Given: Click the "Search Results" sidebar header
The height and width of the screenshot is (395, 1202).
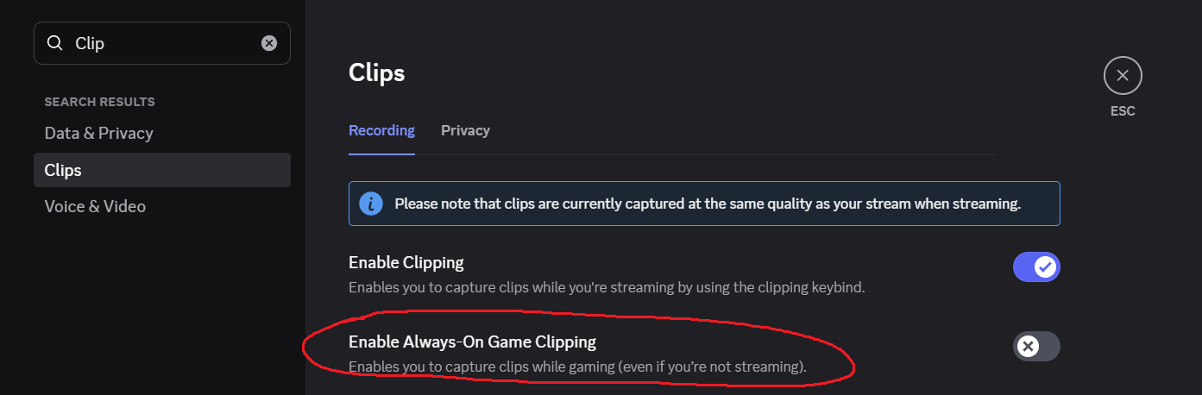Looking at the screenshot, I should pyautogui.click(x=99, y=102).
